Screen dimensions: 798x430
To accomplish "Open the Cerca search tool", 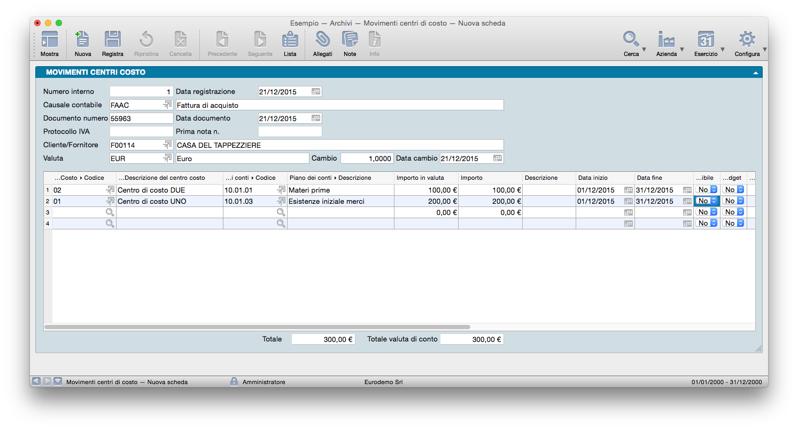I will [x=631, y=40].
